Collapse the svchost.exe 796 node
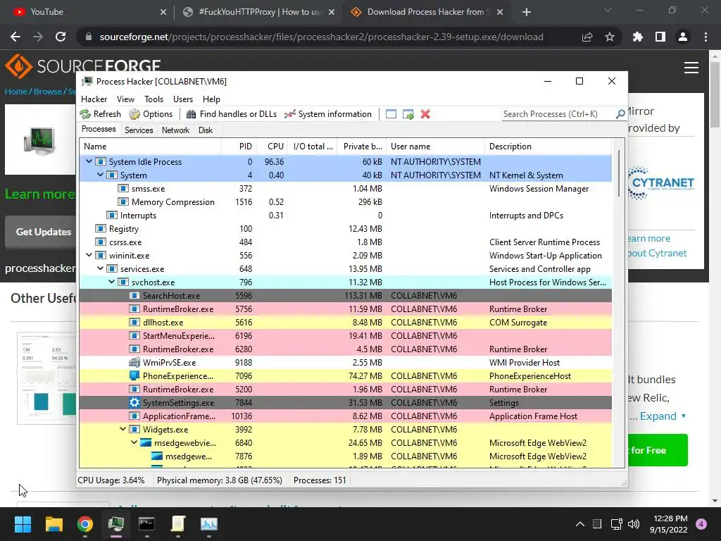The width and height of the screenshot is (721, 541). coord(112,282)
